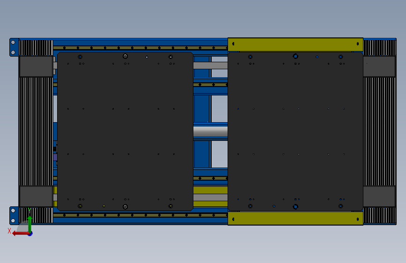Pick the silver cylindrical shaft between the plates
This screenshot has height=263, width=406.
tap(211, 131)
